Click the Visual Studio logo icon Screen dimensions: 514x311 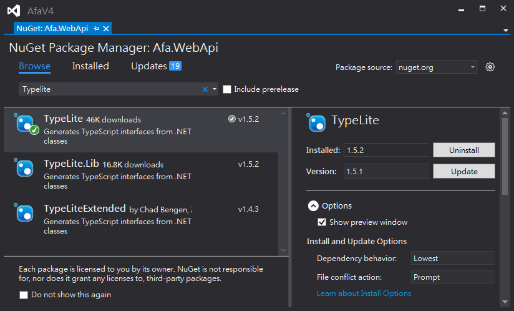click(14, 11)
